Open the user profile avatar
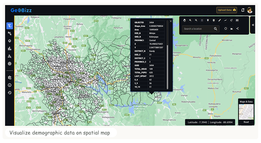The height and width of the screenshot is (143, 261). [250, 10]
